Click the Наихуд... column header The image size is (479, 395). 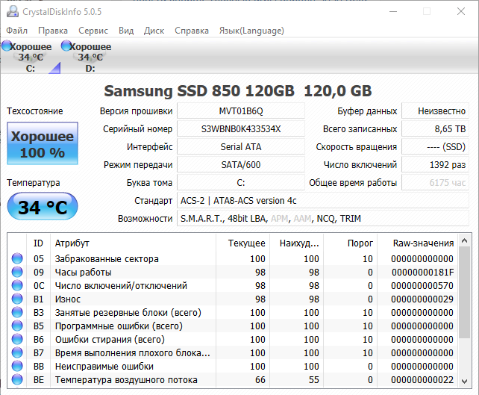[297, 243]
